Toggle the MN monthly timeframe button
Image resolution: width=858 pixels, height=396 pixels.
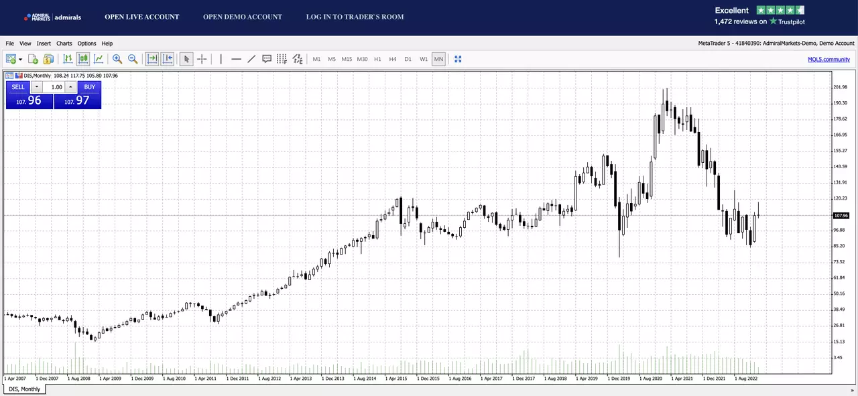438,59
